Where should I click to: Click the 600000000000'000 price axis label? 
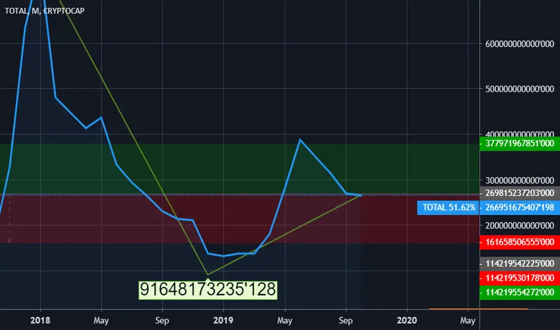pyautogui.click(x=520, y=44)
